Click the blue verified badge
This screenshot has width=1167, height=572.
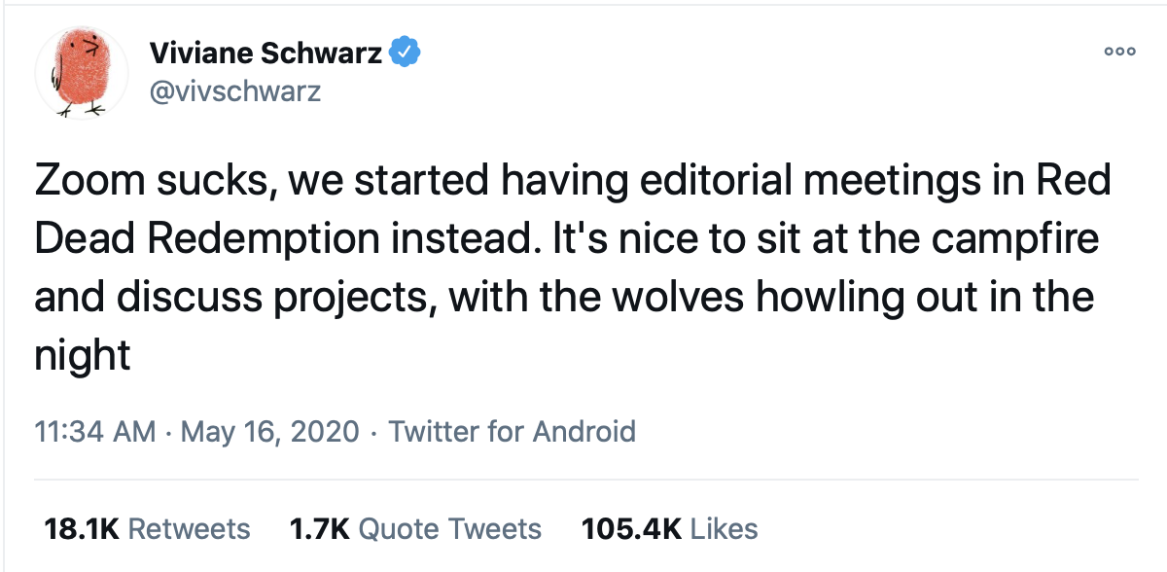coord(404,54)
